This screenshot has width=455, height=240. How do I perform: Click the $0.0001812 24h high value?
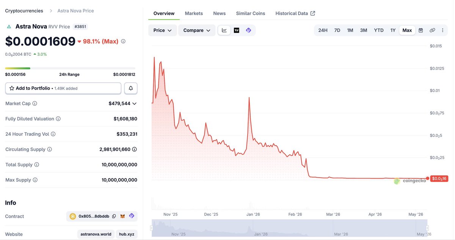point(124,74)
